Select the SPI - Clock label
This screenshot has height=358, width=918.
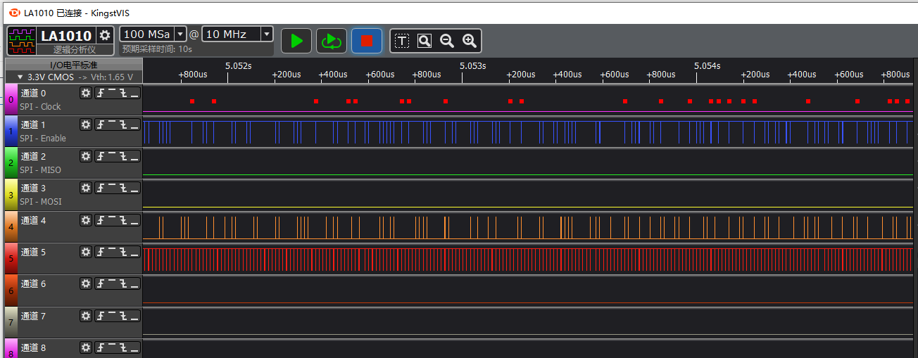pos(40,107)
